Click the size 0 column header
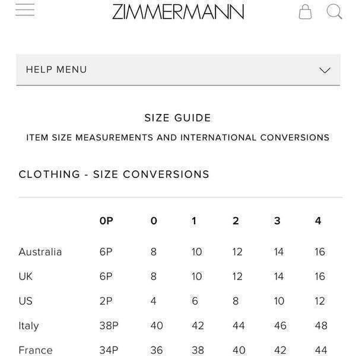 (154, 221)
